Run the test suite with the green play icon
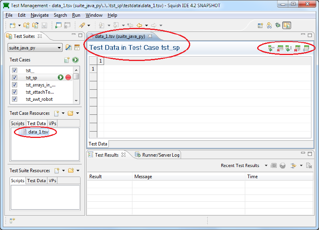The height and width of the screenshot is (230, 319). [75, 60]
